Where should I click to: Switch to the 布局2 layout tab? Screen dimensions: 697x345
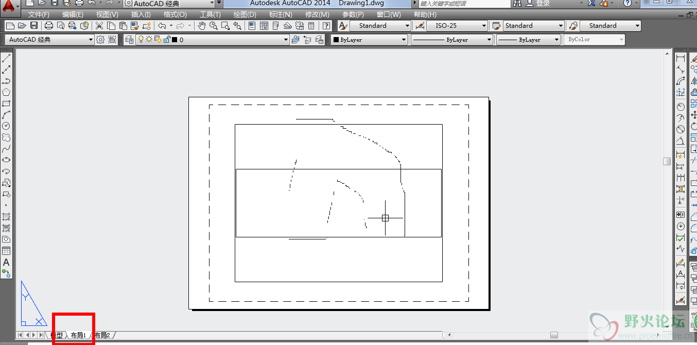coord(102,335)
